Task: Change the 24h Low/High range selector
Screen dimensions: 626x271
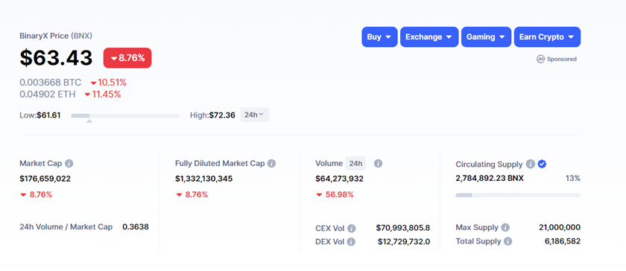Action: (254, 115)
